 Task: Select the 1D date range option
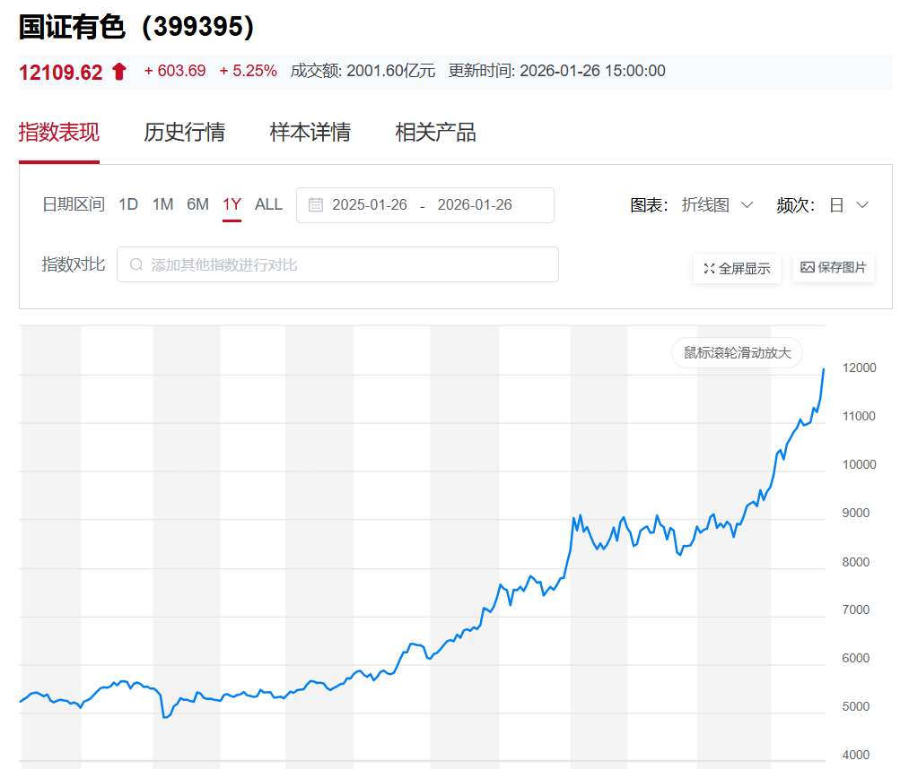[x=128, y=204]
